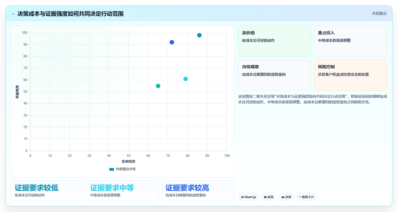Click the 关系散点 label in header
Viewport: 398px width, 212px height.
click(379, 13)
